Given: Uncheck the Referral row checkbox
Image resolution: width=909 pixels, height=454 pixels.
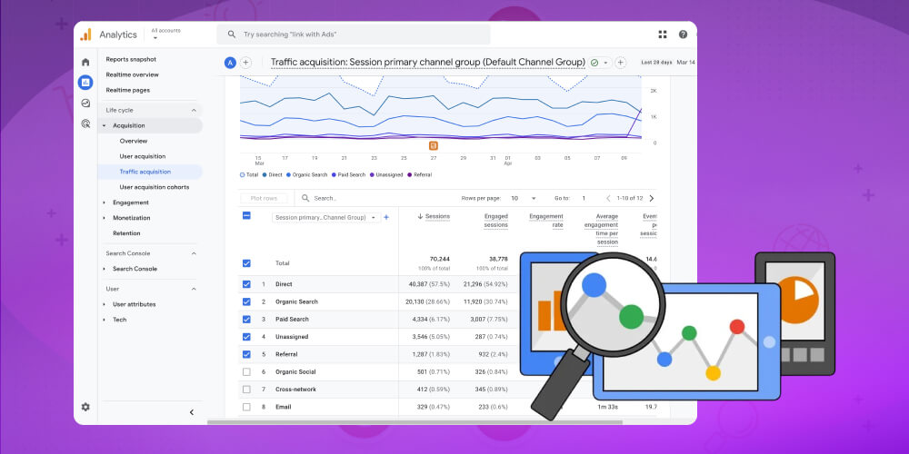Looking at the screenshot, I should 246,354.
